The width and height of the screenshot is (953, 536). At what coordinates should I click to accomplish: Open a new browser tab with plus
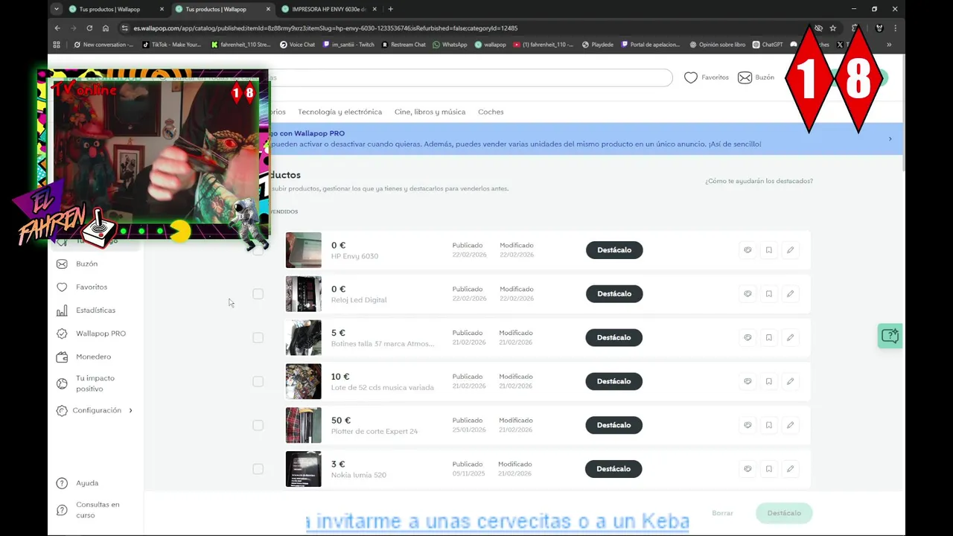click(390, 9)
